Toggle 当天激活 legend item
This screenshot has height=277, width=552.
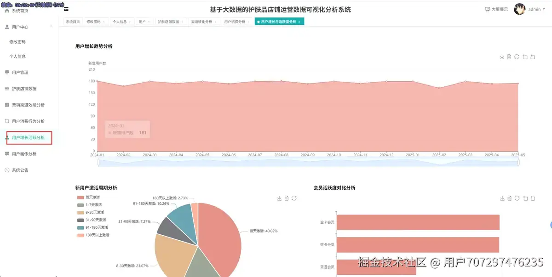click(89, 197)
